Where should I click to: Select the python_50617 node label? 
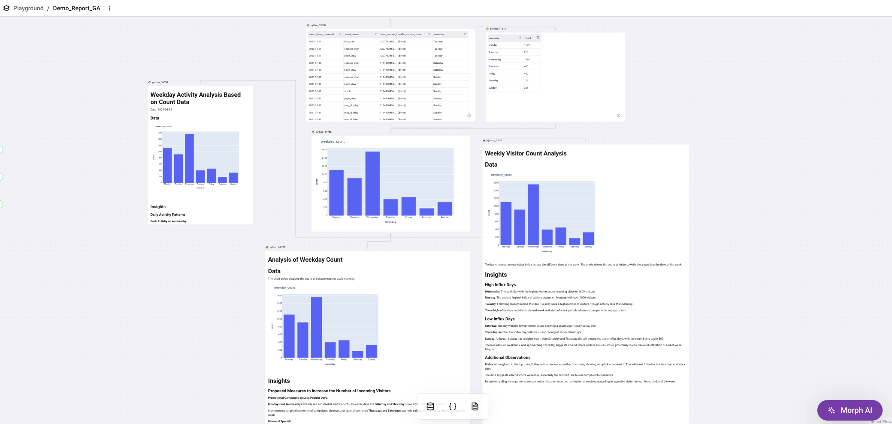click(494, 140)
